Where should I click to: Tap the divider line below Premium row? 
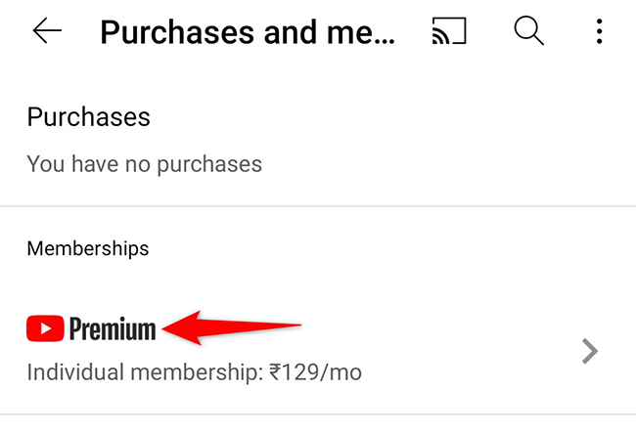pyautogui.click(x=318, y=414)
